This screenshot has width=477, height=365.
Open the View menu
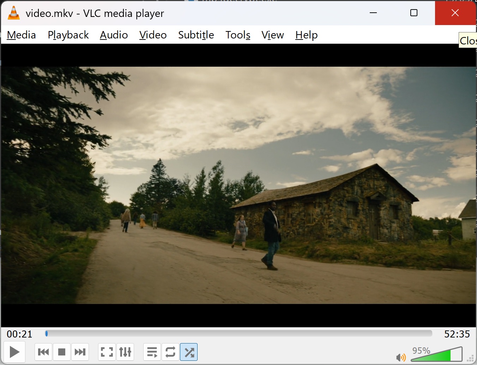(273, 35)
